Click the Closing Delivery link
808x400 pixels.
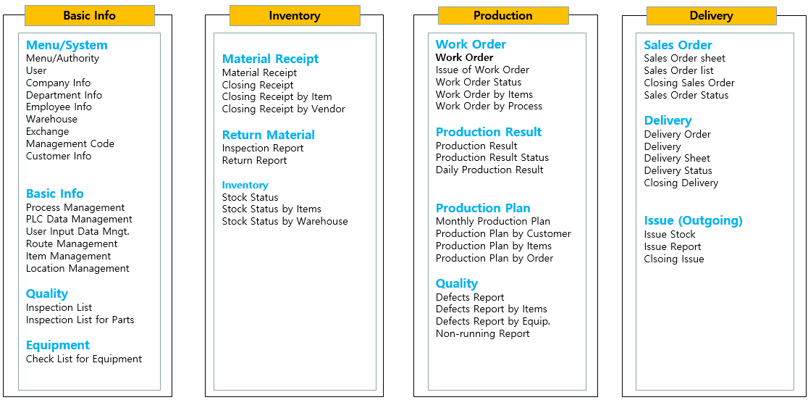point(681,183)
